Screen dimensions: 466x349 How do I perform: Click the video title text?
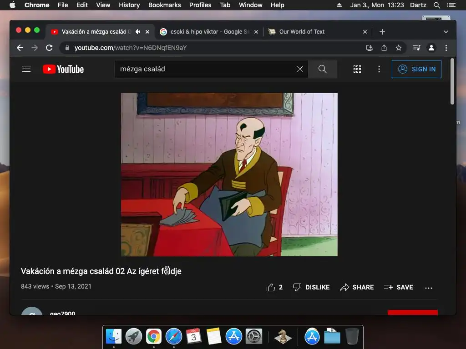[x=101, y=271]
